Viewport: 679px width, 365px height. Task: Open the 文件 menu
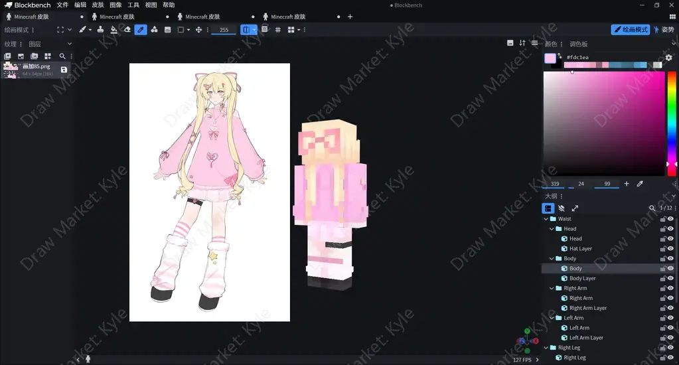click(62, 5)
